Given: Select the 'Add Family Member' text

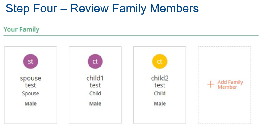Looking at the screenshot, I should [230, 85].
